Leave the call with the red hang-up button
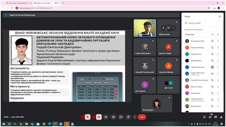Viewport: 226px width, 127px height. click(x=142, y=117)
